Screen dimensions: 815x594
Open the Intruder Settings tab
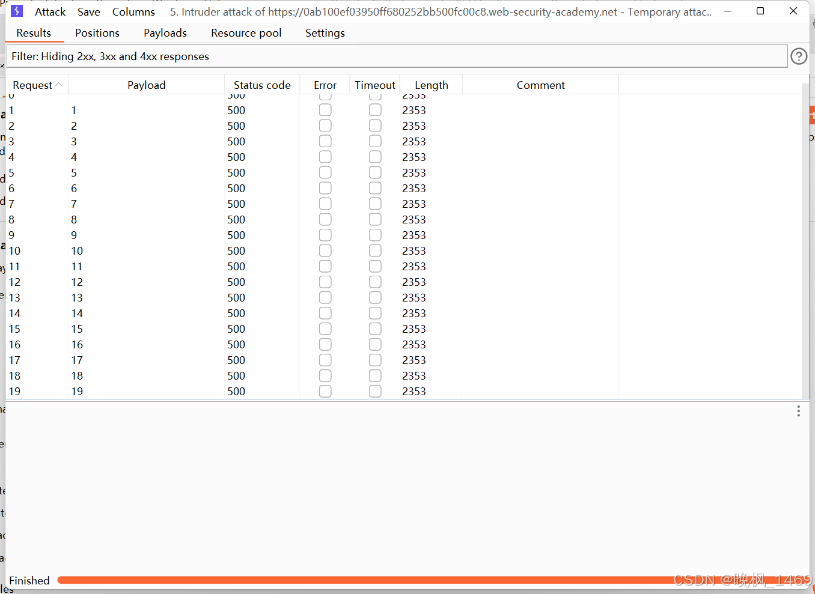click(x=325, y=33)
